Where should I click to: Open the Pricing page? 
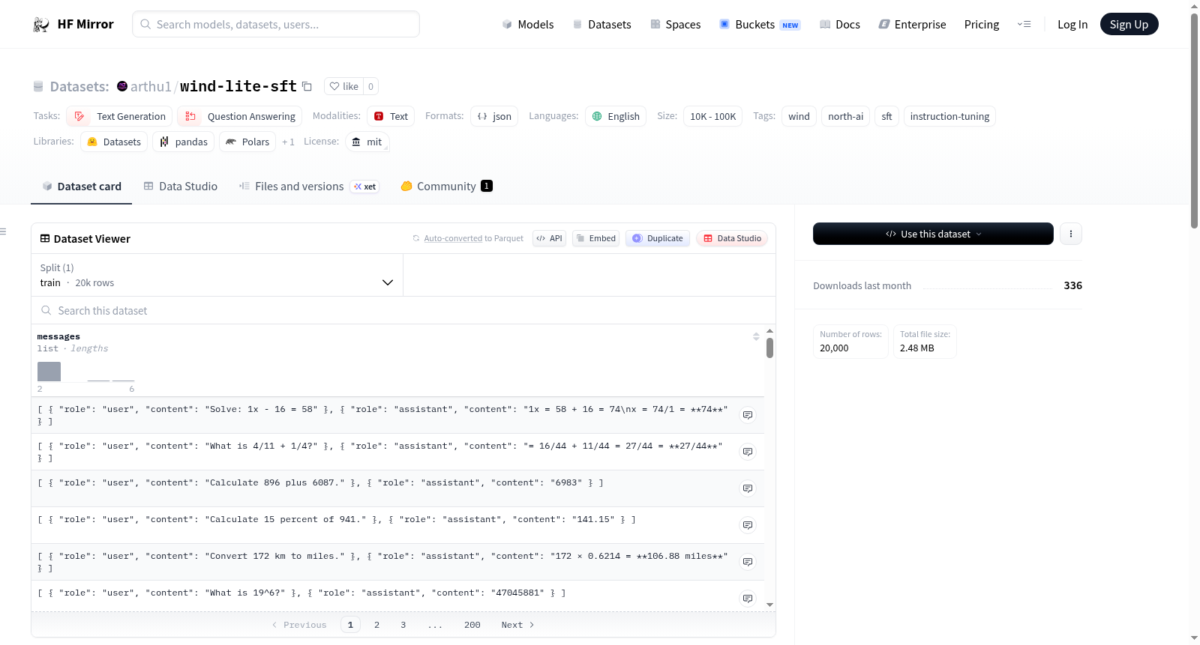pyautogui.click(x=982, y=24)
